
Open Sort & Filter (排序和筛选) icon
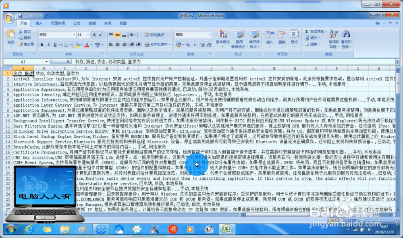[334, 34]
